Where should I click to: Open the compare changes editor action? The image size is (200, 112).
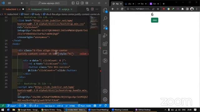pyautogui.click(x=87, y=9)
